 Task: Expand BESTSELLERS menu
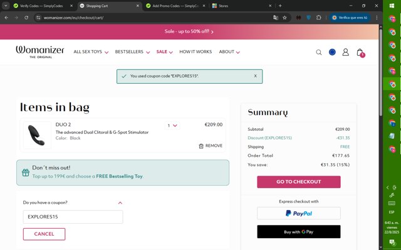point(132,52)
